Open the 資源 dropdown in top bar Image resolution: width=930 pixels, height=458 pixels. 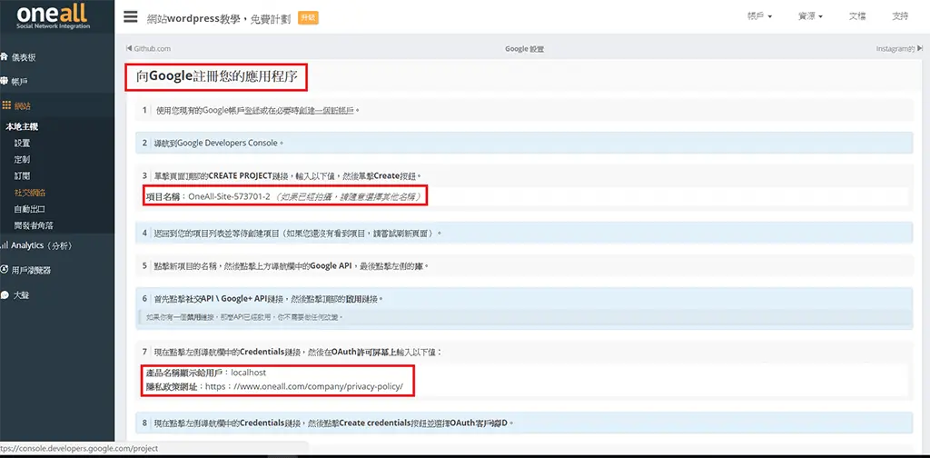[811, 16]
